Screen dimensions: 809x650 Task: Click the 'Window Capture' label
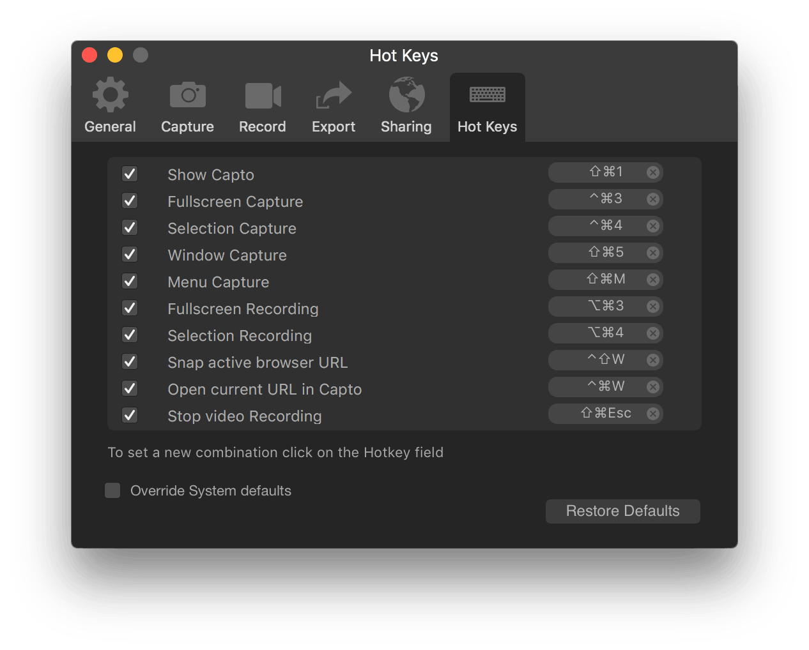[x=227, y=255]
